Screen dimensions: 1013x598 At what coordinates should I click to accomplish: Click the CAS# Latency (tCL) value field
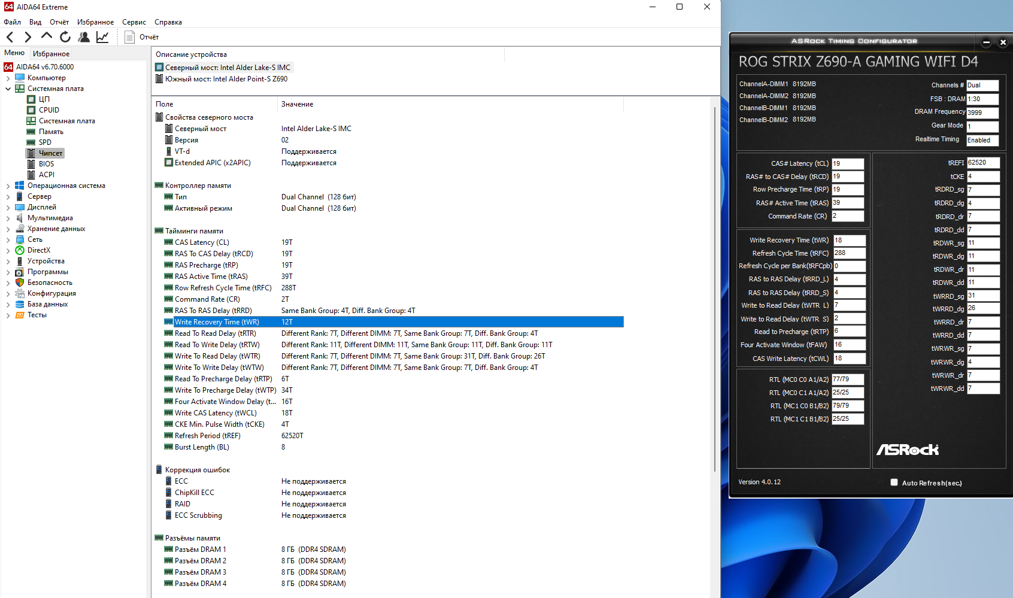[847, 163]
